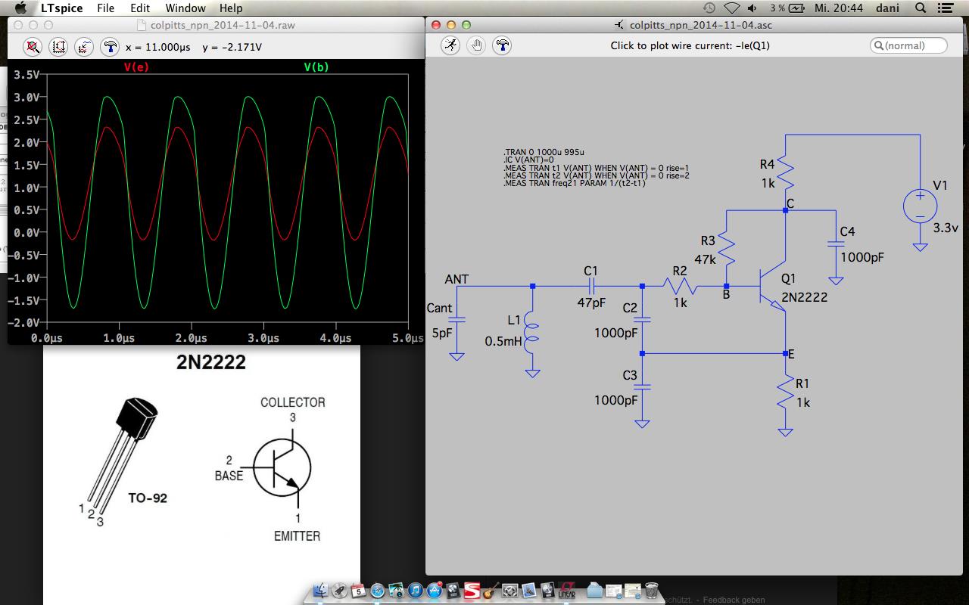Open control panel hammer icon in waveform window
The width and height of the screenshot is (969, 605).
110,46
